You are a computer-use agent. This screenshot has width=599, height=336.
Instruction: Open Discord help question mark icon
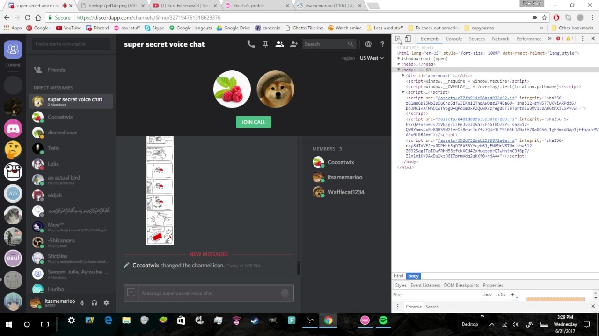coord(382,44)
